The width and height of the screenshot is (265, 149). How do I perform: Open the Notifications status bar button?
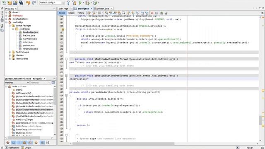(12, 148)
